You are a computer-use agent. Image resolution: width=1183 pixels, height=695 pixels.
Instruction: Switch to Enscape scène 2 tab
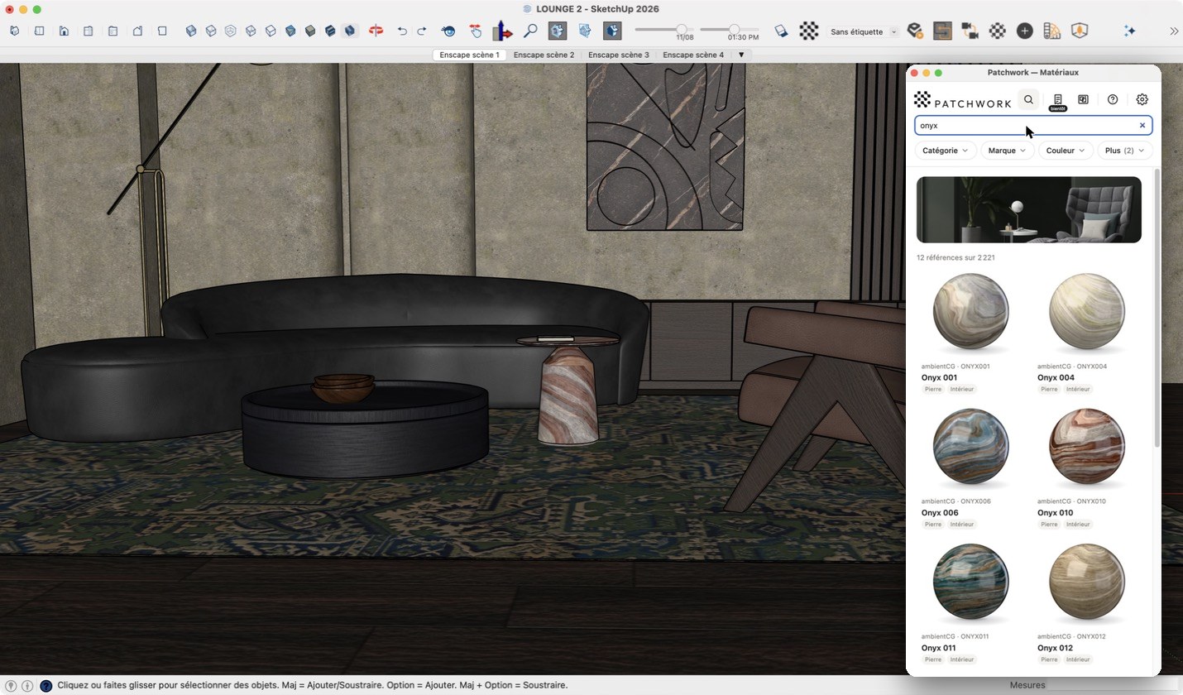click(x=544, y=55)
